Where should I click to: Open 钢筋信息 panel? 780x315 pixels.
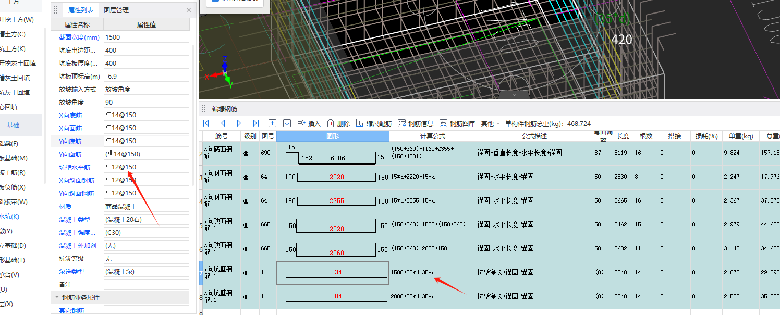click(x=416, y=123)
